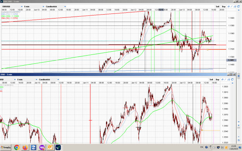Click the Start button on taskbar
The width and height of the screenshot is (242, 151).
[6, 148]
